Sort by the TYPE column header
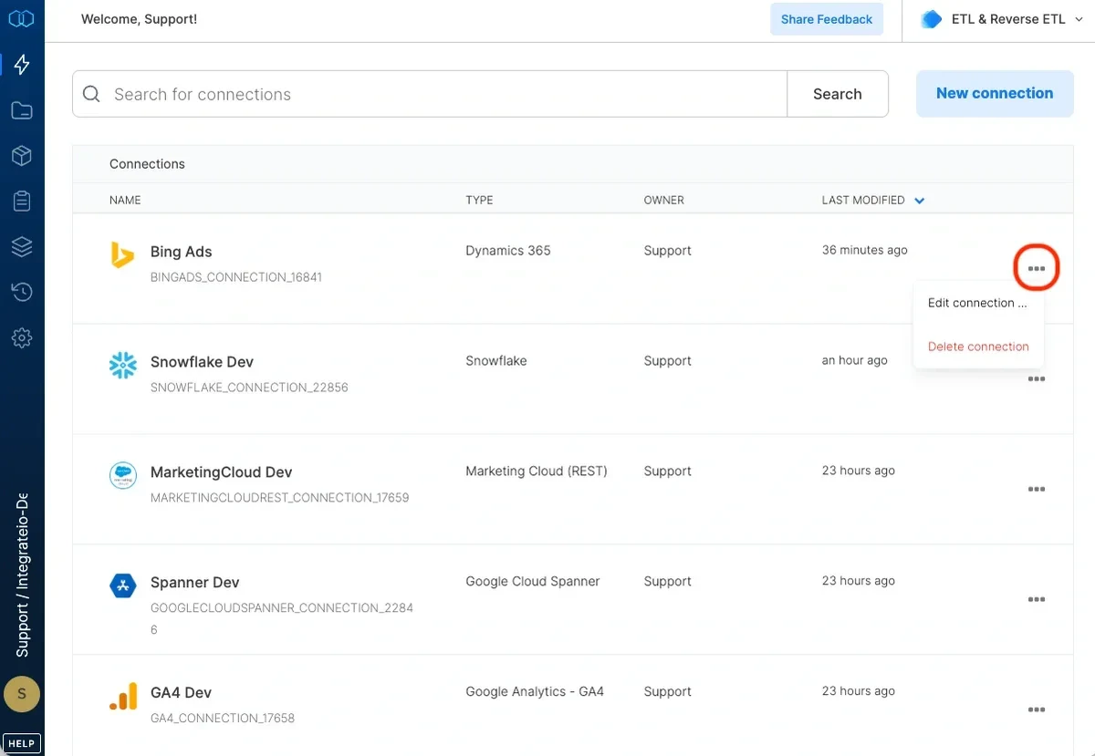The height and width of the screenshot is (756, 1095). (479, 200)
